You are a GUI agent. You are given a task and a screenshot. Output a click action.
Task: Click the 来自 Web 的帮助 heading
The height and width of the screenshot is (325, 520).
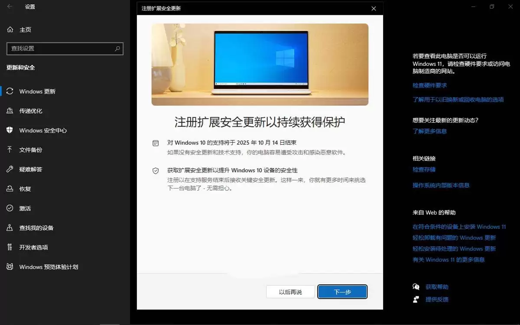[434, 212]
